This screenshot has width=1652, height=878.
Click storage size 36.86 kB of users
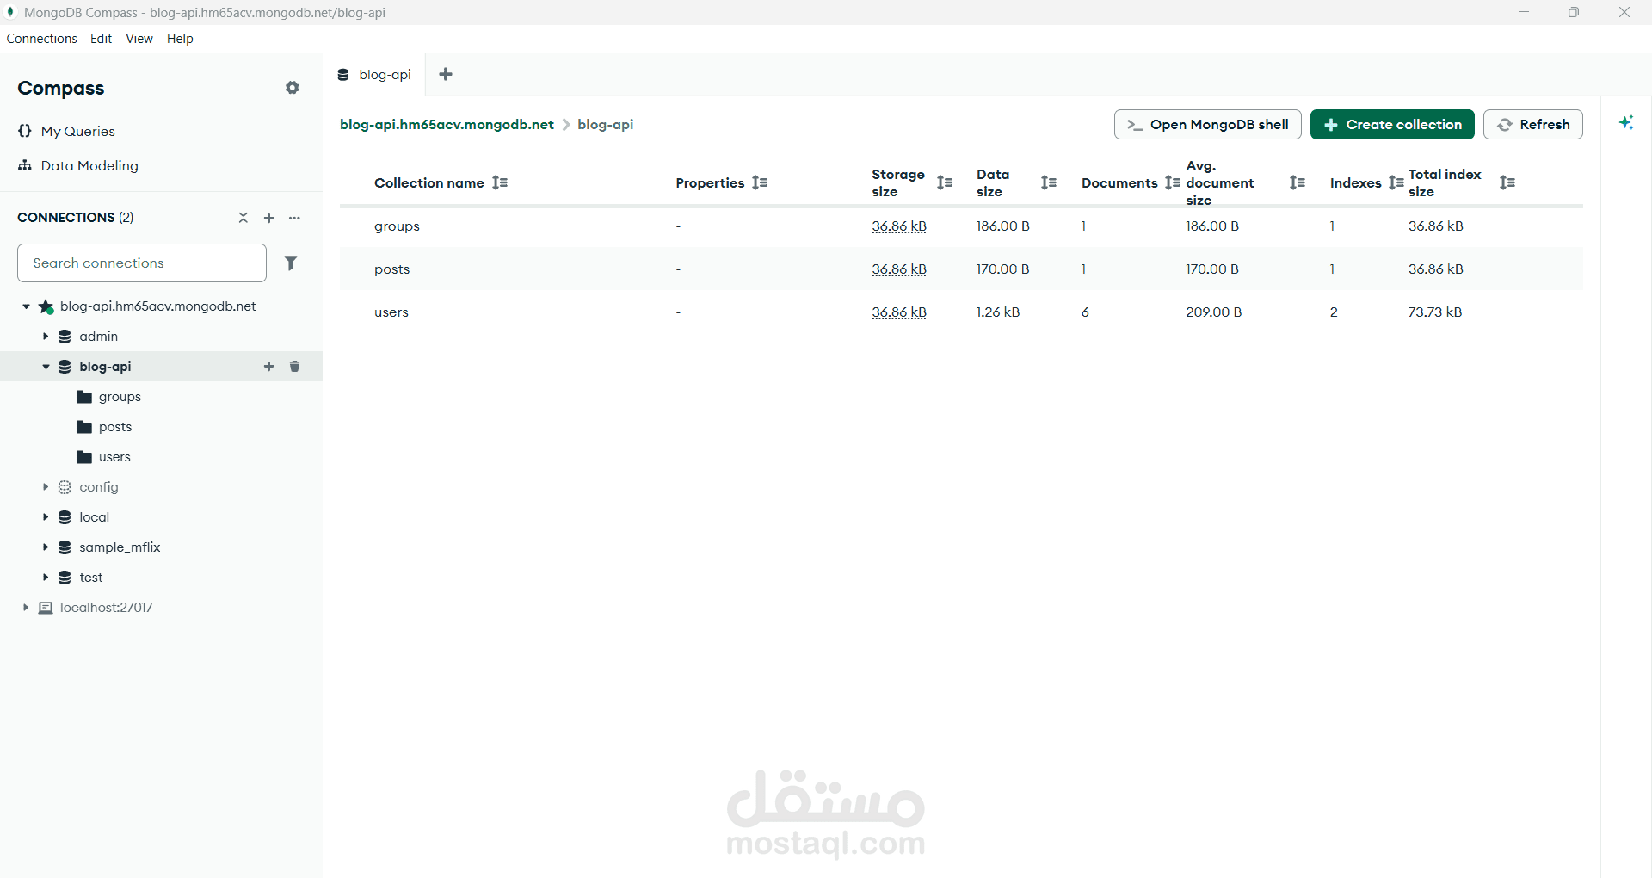899,312
